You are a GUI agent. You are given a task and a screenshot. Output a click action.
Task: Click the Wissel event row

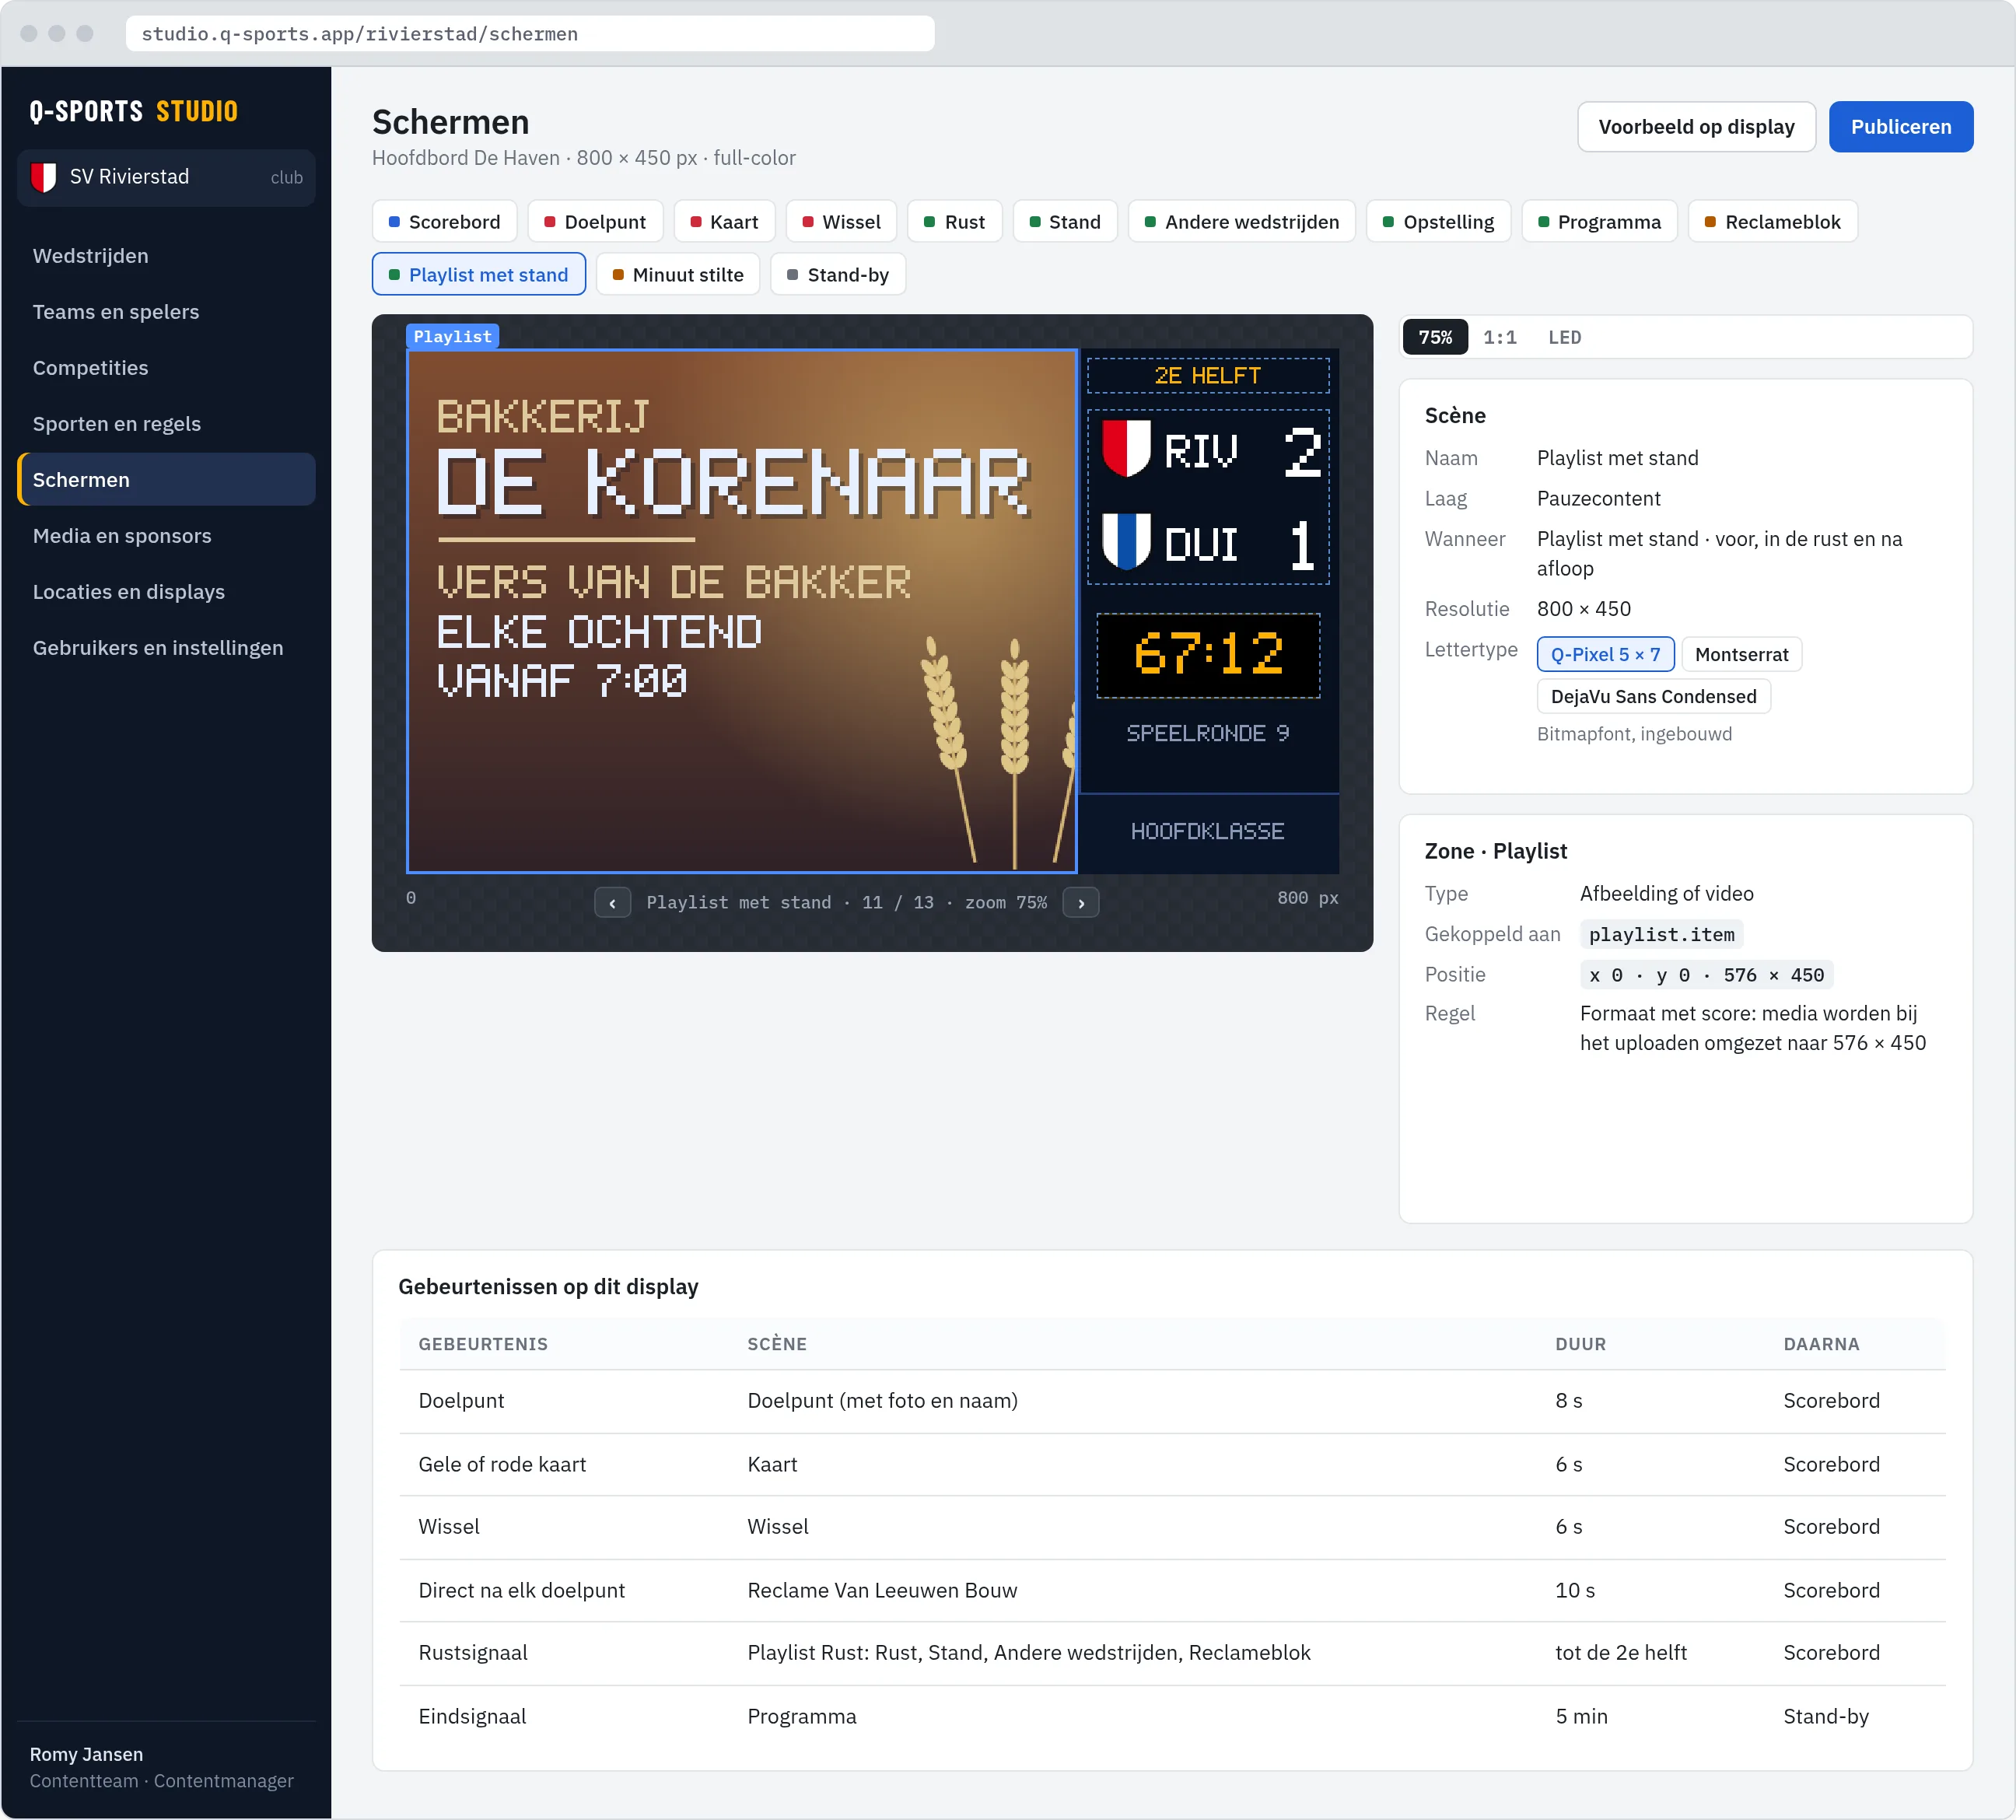pyautogui.click(x=1172, y=1528)
